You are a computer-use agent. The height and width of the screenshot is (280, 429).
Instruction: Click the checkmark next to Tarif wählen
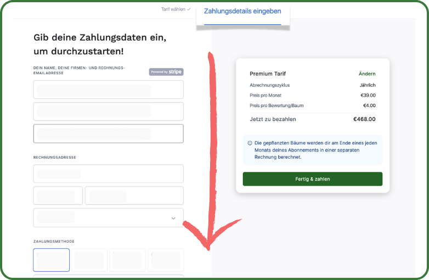(189, 9)
